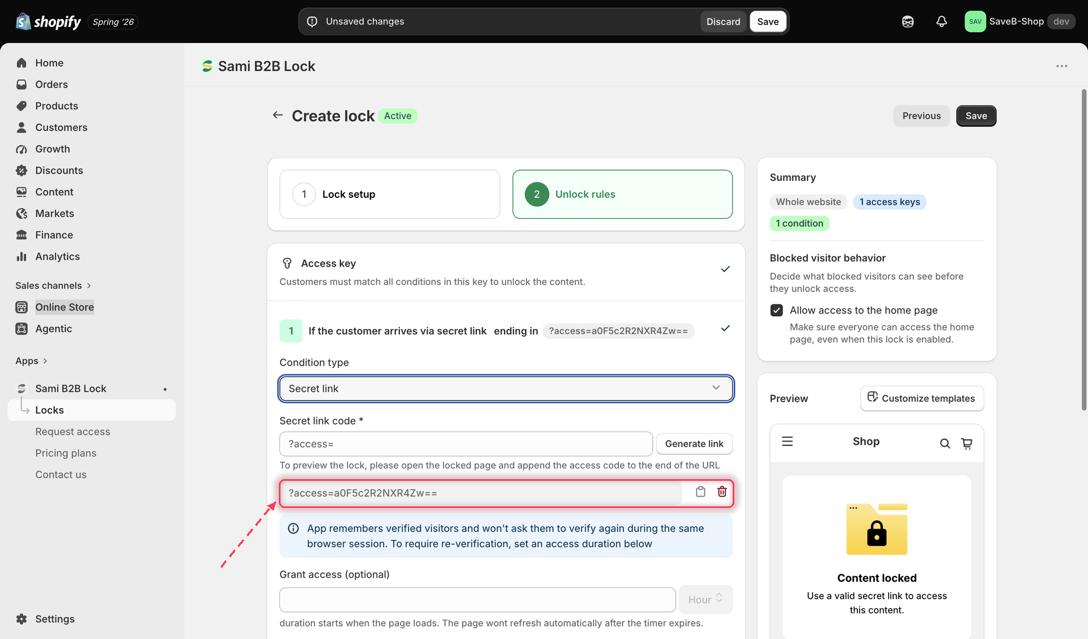
Task: Open Growth in sidebar
Action: [x=52, y=149]
